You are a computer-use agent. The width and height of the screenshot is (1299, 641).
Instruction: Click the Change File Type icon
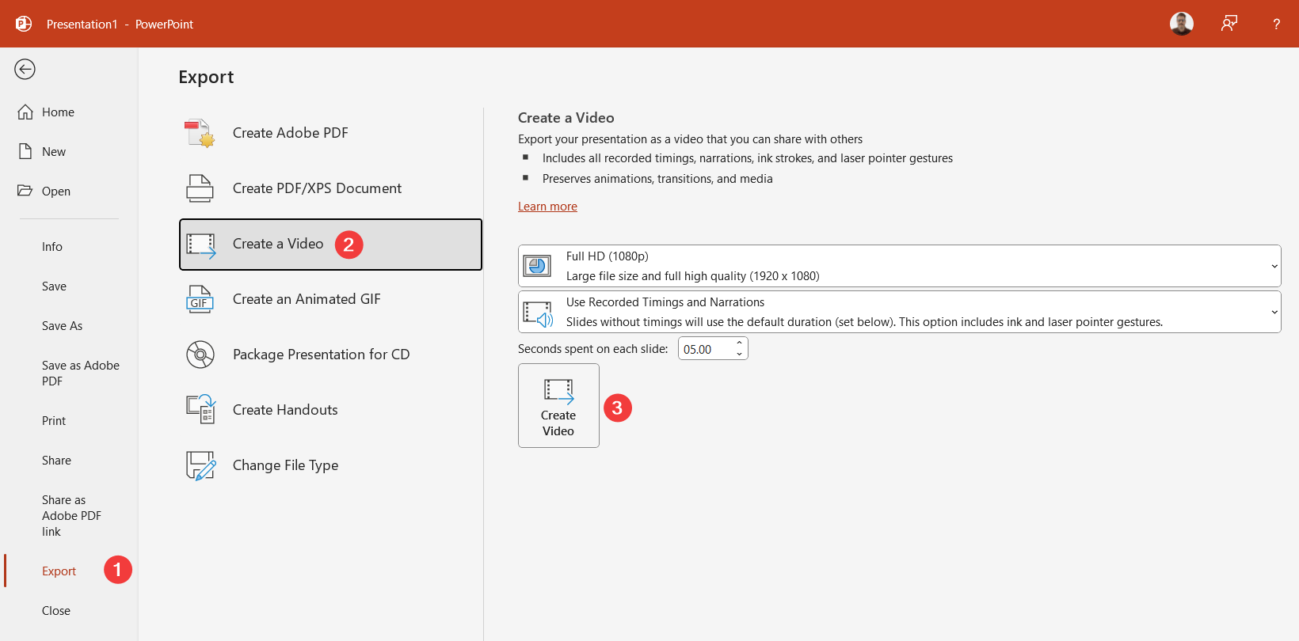[x=200, y=465]
